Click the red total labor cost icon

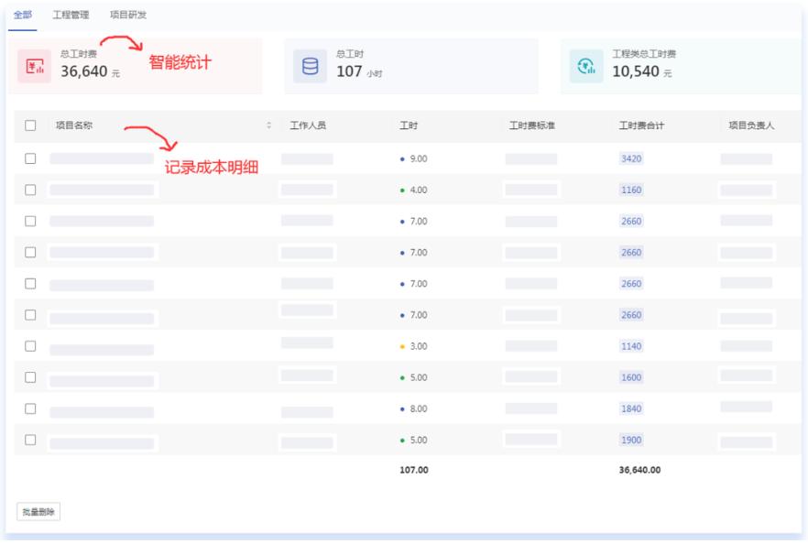click(x=35, y=67)
